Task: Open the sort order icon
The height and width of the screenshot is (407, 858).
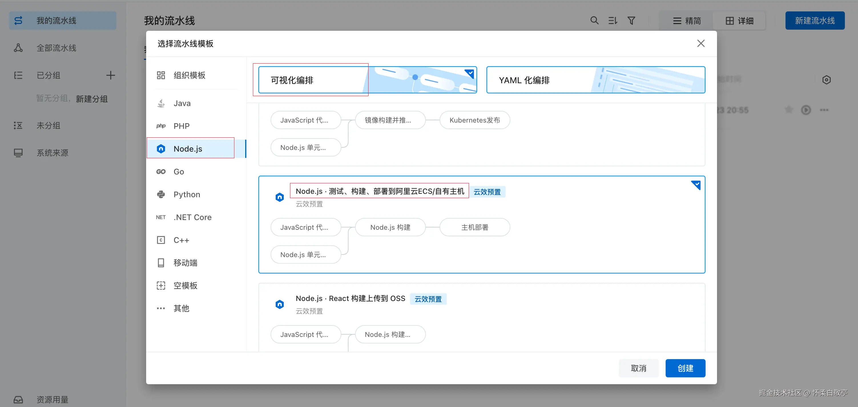Action: coord(613,21)
